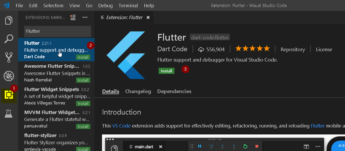Click the window title in title bar
Image resolution: width=345 pixels, height=151 pixels.
pos(249,5)
